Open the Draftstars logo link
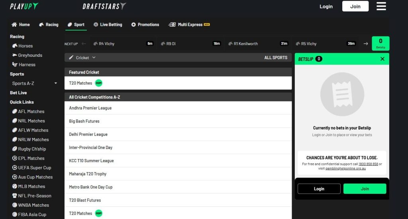The image size is (408, 219). 104,6
